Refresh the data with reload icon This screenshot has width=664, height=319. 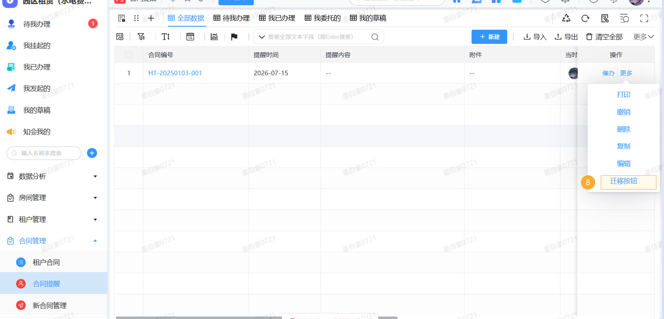point(585,18)
